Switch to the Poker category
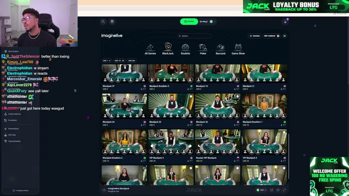 coord(203,49)
